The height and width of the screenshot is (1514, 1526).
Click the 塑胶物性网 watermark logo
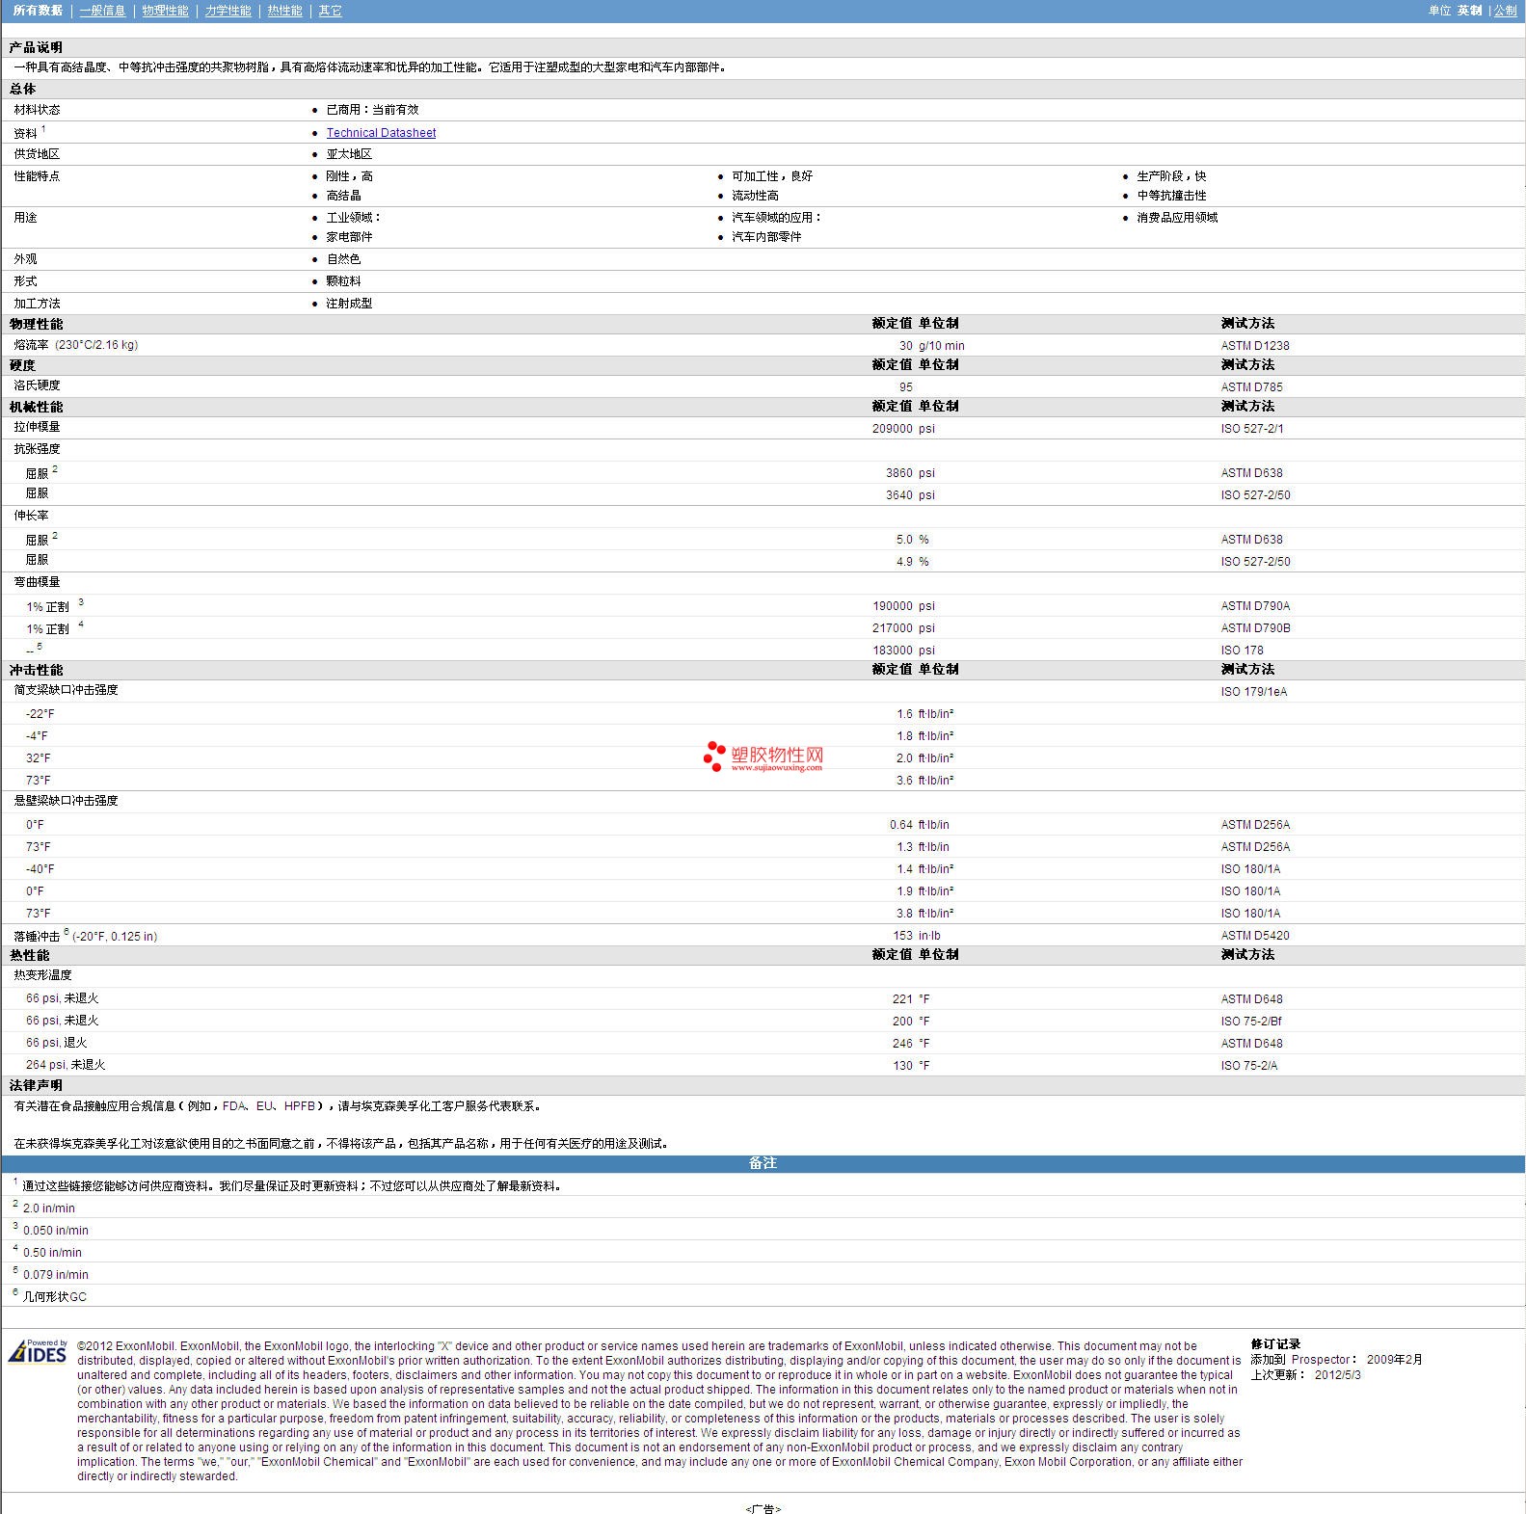pos(763,757)
